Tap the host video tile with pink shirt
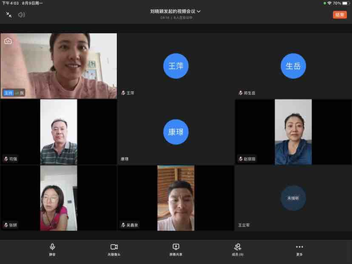Image resolution: width=352 pixels, height=264 pixels. (58, 65)
